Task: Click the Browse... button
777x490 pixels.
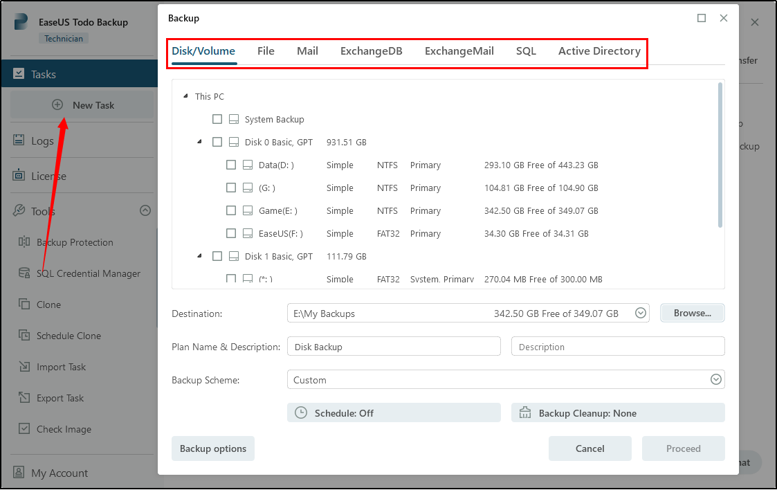Action: tap(692, 314)
